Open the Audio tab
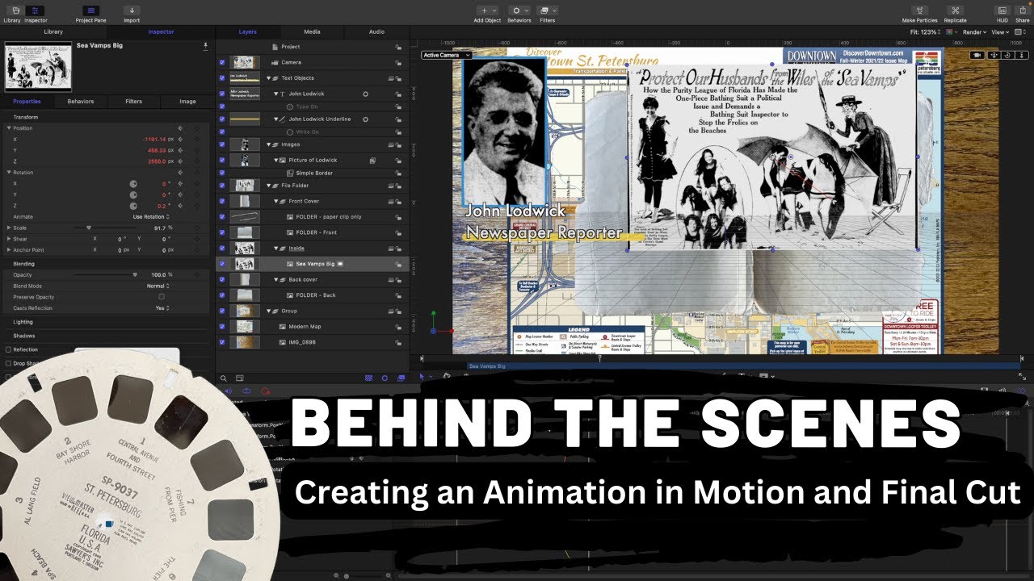Image resolution: width=1034 pixels, height=581 pixels. (376, 31)
